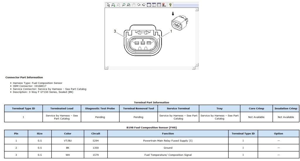300x161 pixels.
Task: Click the Ground function cell
Action: pyautogui.click(x=168, y=148)
